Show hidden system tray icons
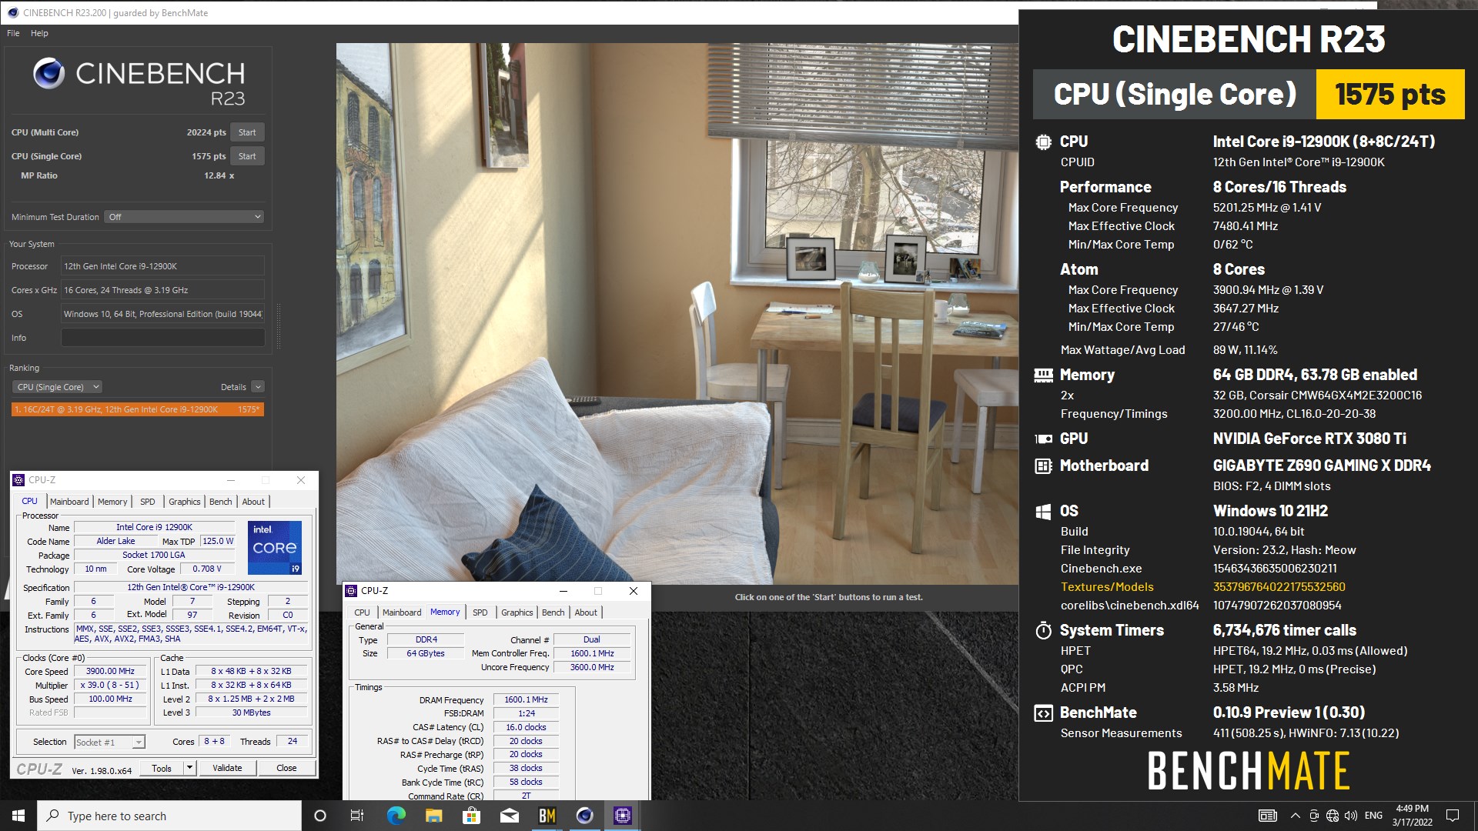The width and height of the screenshot is (1478, 831). click(x=1295, y=816)
